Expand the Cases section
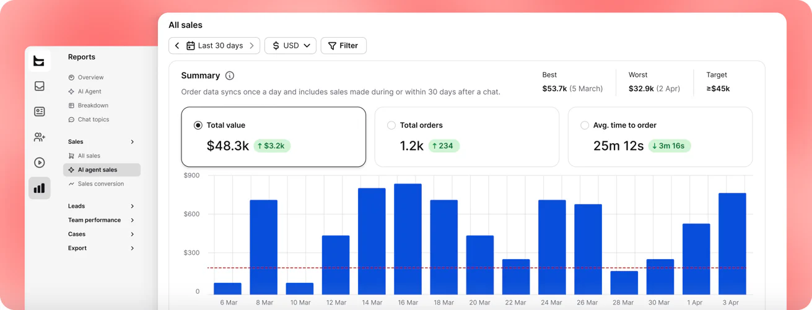 (133, 234)
